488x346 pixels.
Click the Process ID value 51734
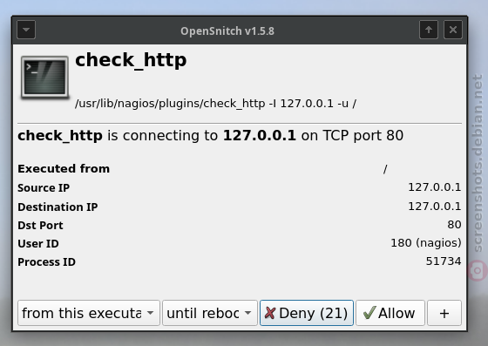444,261
